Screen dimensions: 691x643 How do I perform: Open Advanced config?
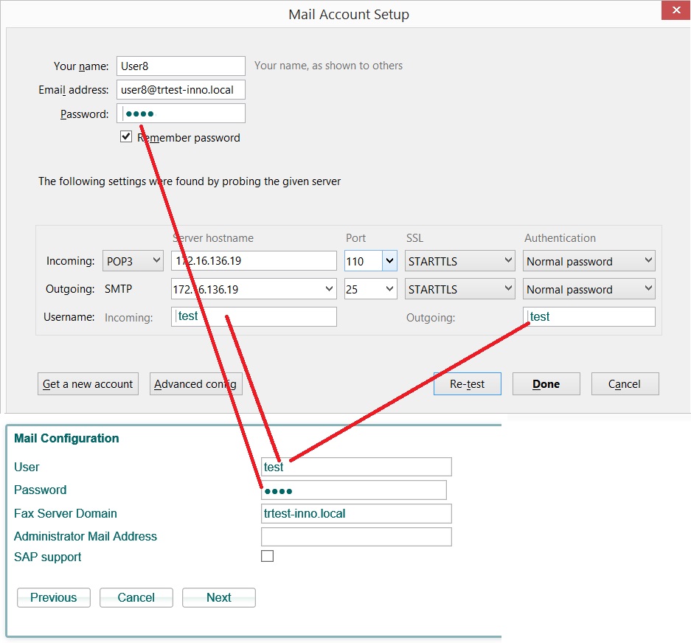point(195,383)
